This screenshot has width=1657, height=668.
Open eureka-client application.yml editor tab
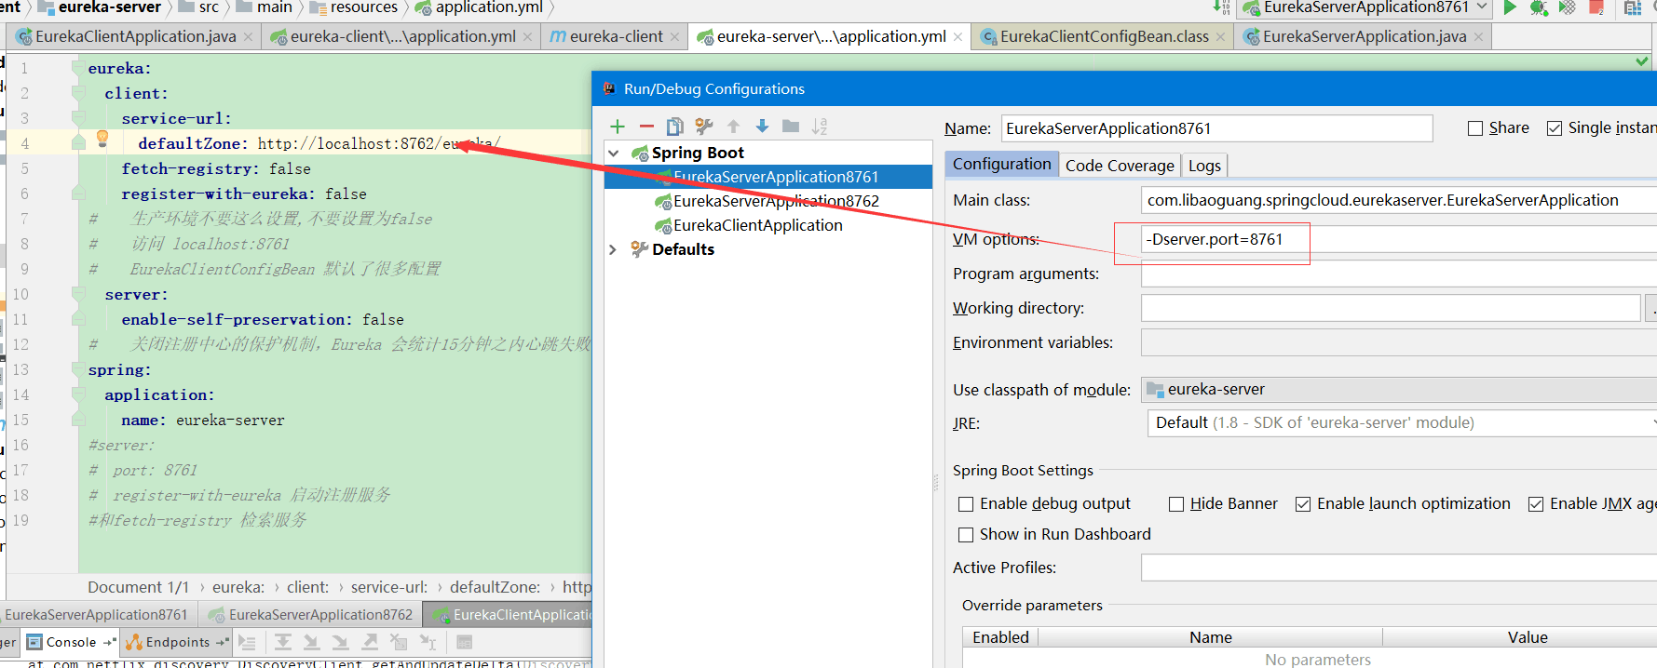[402, 36]
